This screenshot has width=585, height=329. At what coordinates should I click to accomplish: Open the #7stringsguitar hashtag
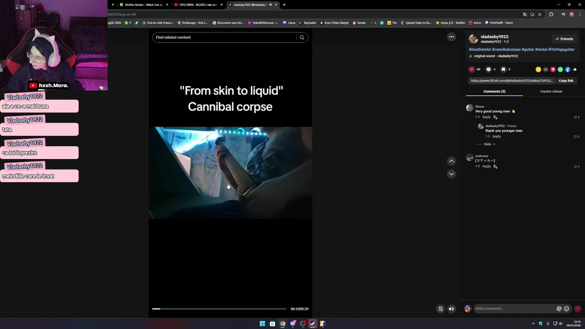click(561, 49)
